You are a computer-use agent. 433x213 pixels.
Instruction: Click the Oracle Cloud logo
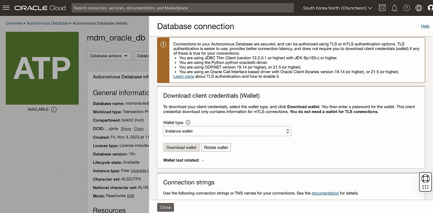(x=40, y=8)
